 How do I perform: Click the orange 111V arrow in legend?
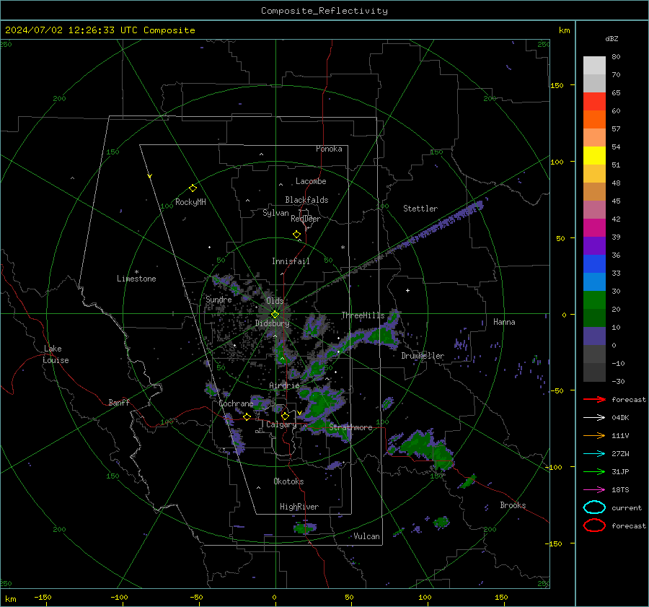point(594,435)
